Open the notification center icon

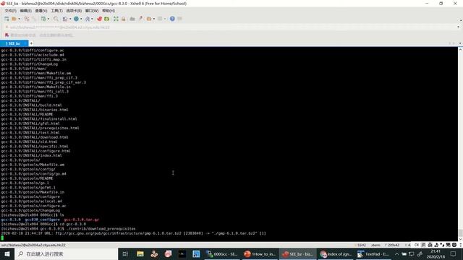tap(454, 253)
